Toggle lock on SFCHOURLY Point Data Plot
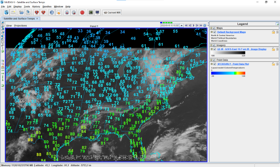280x167 pixels. click(273, 64)
